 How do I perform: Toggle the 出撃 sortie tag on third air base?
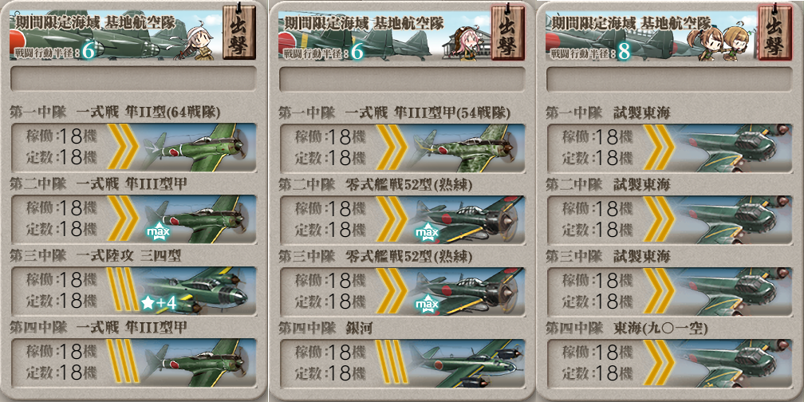775,33
